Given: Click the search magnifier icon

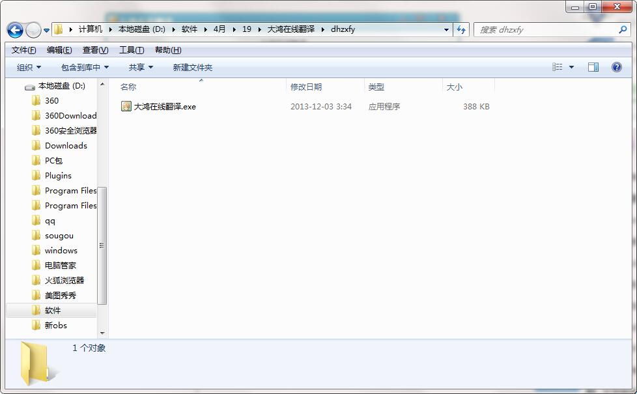Looking at the screenshot, I should (x=623, y=30).
